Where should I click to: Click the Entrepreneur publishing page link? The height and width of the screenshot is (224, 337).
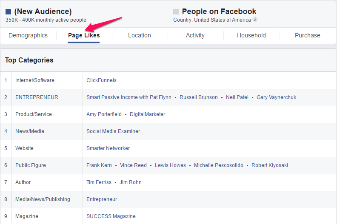102,199
